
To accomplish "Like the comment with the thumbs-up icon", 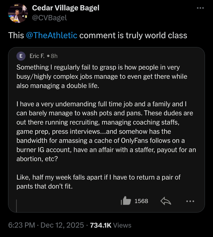I will click(x=126, y=201).
